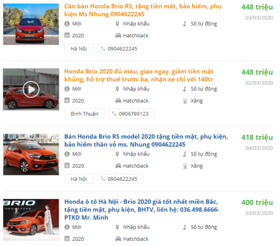Click the '418 triệu' price
Image resolution: width=280 pixels, height=246 pixels.
coord(257,137)
